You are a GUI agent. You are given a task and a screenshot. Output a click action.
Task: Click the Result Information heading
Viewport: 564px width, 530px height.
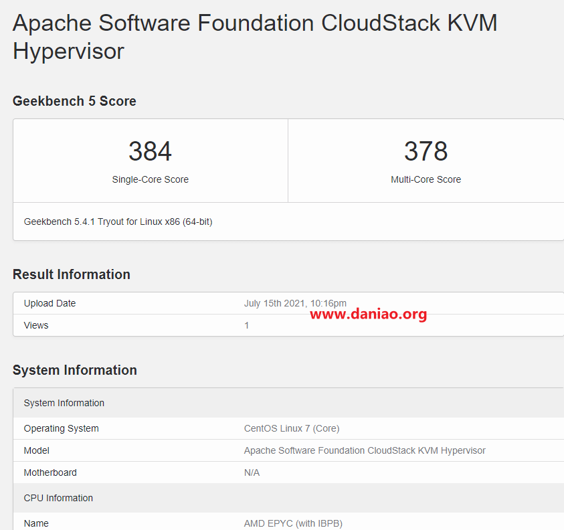pos(71,274)
